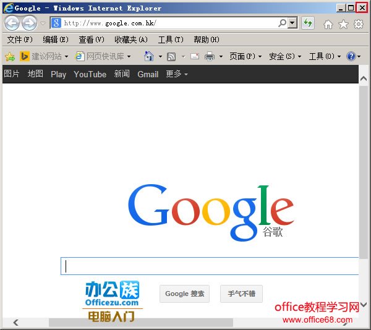Click the green Refresh arrows button

(x=308, y=23)
